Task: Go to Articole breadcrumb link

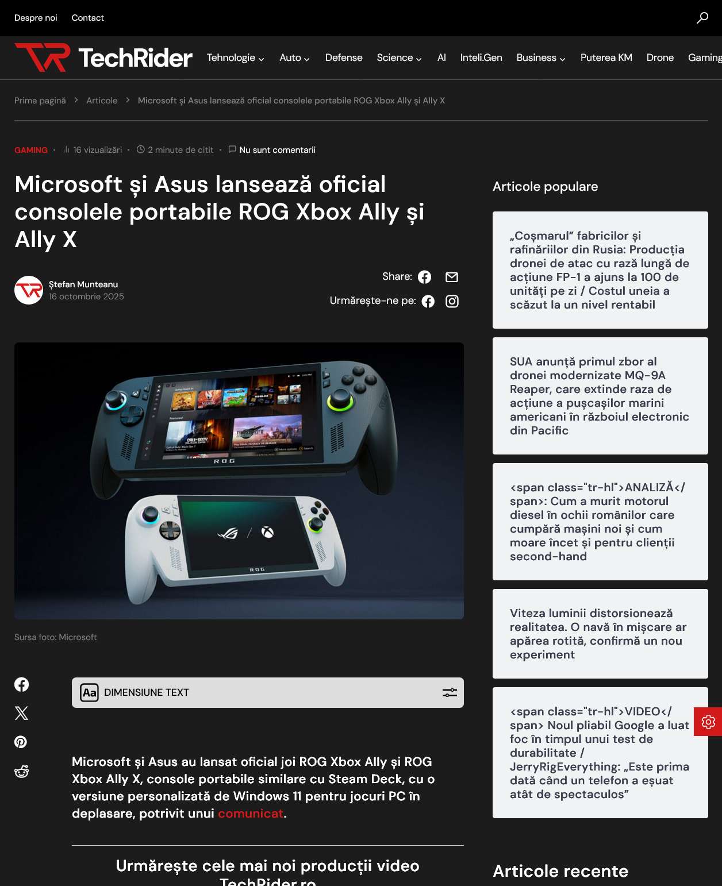Action: click(102, 101)
